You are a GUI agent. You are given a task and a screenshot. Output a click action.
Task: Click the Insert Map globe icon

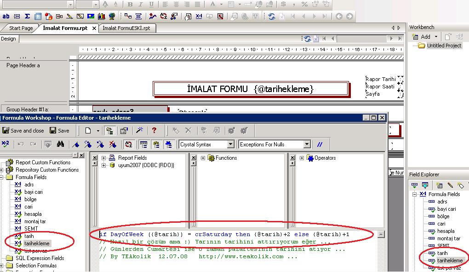112,16
